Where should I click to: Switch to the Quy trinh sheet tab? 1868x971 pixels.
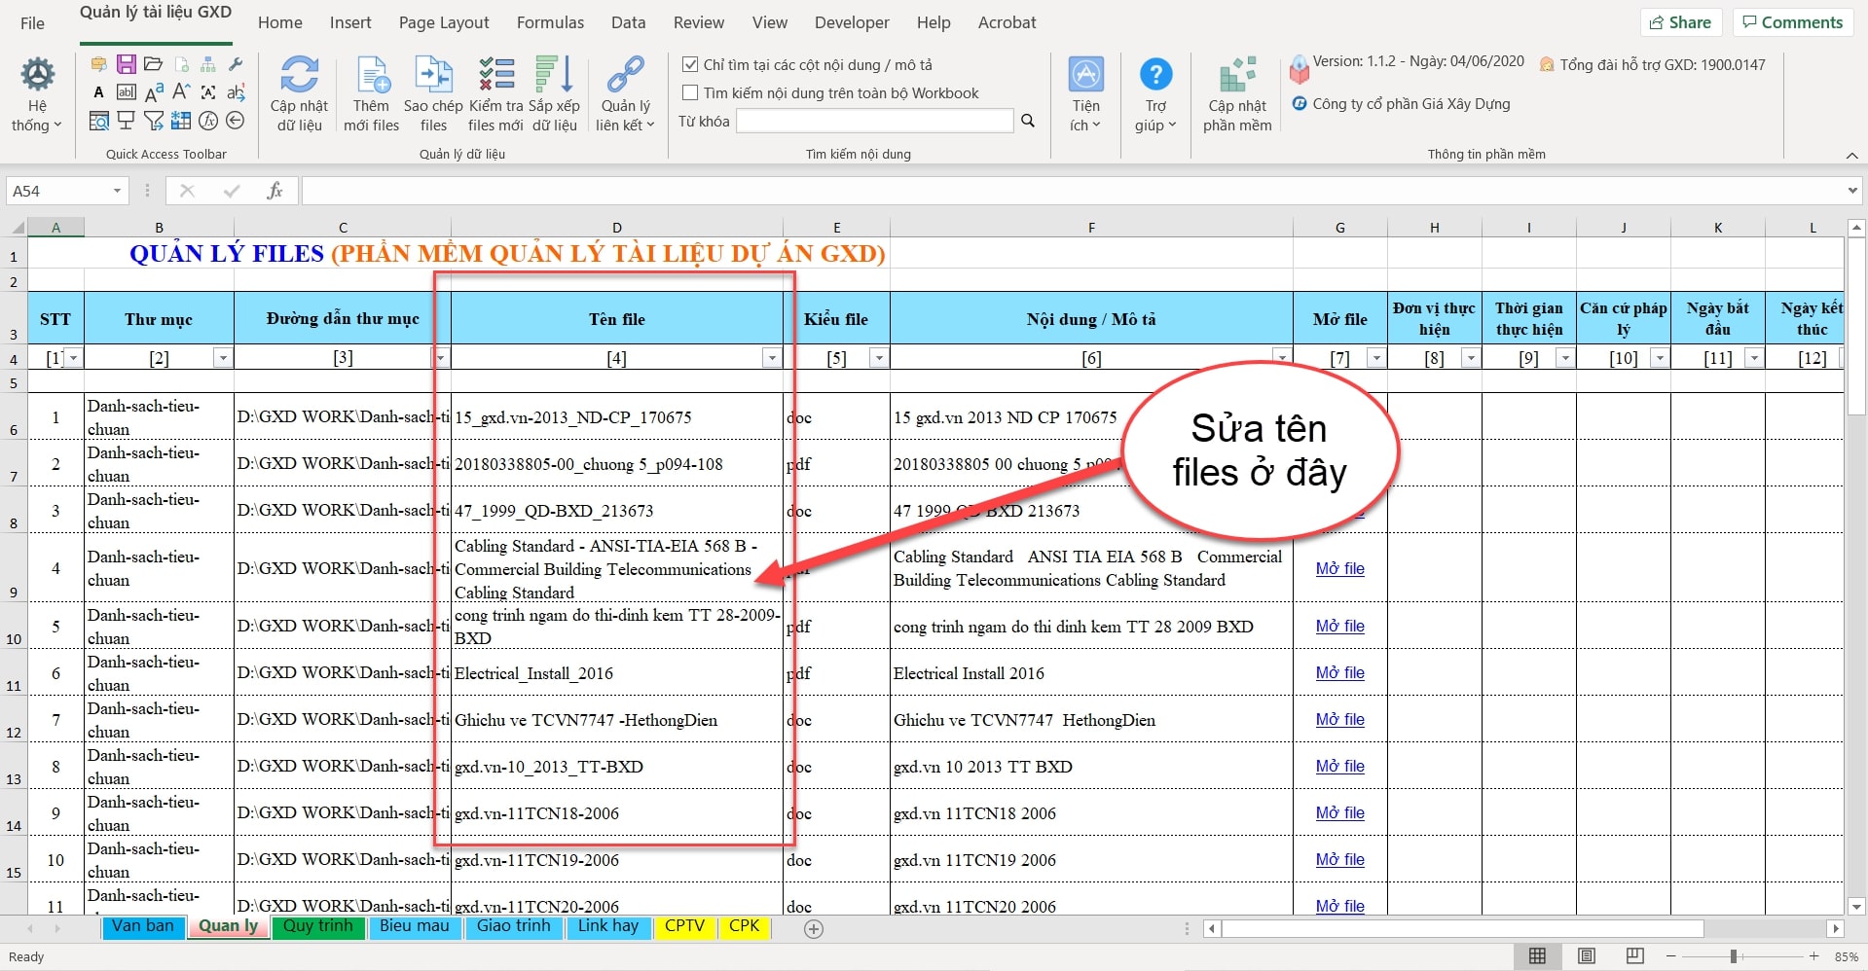pos(317,926)
